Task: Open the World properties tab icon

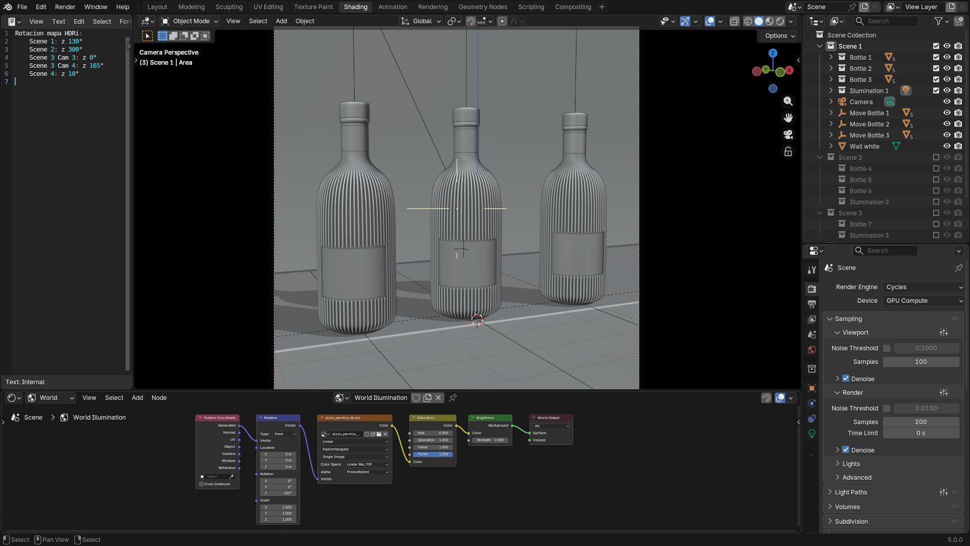Action: point(812,350)
